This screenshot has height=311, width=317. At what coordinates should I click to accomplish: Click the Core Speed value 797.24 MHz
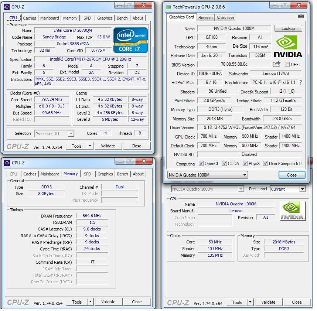tap(52, 99)
